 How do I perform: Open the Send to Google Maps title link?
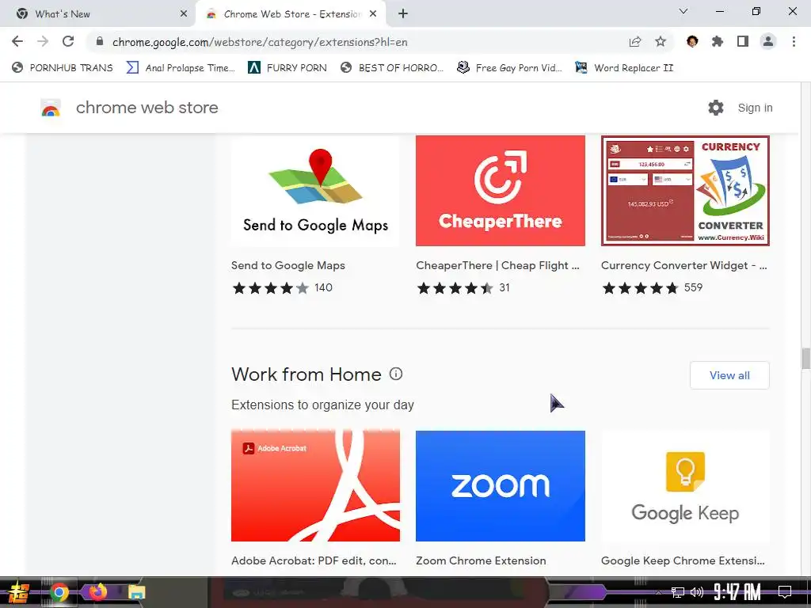click(x=288, y=265)
